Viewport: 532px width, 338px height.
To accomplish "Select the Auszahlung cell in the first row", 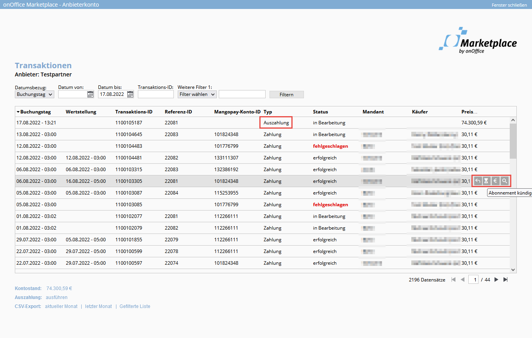I will coord(276,123).
